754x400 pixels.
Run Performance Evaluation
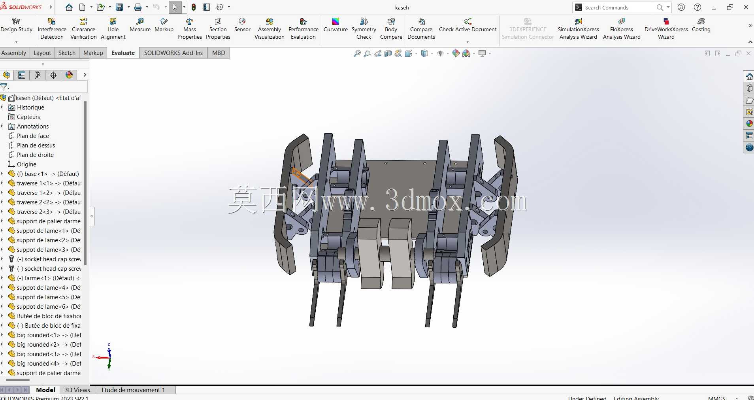303,28
